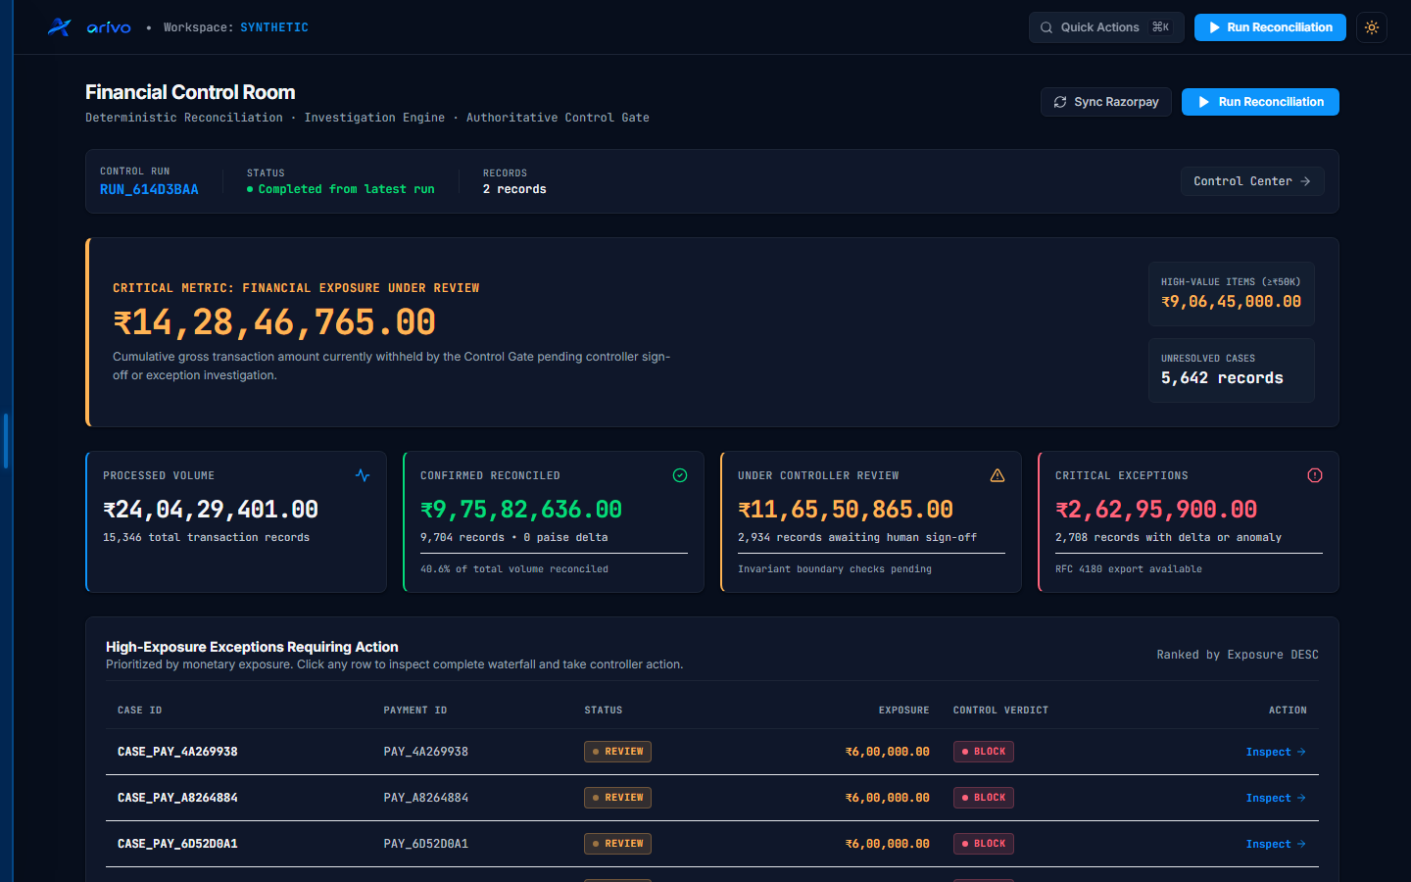Click the Unresolved Cases 5,642 records card
Image resolution: width=1411 pixels, height=882 pixels.
coord(1232,370)
